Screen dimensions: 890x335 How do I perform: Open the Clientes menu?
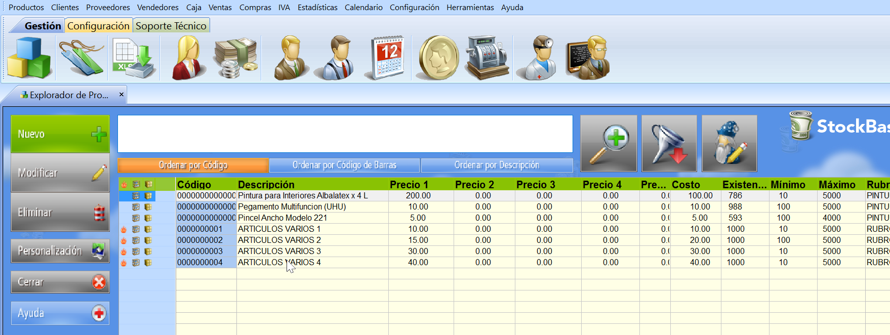pyautogui.click(x=65, y=8)
